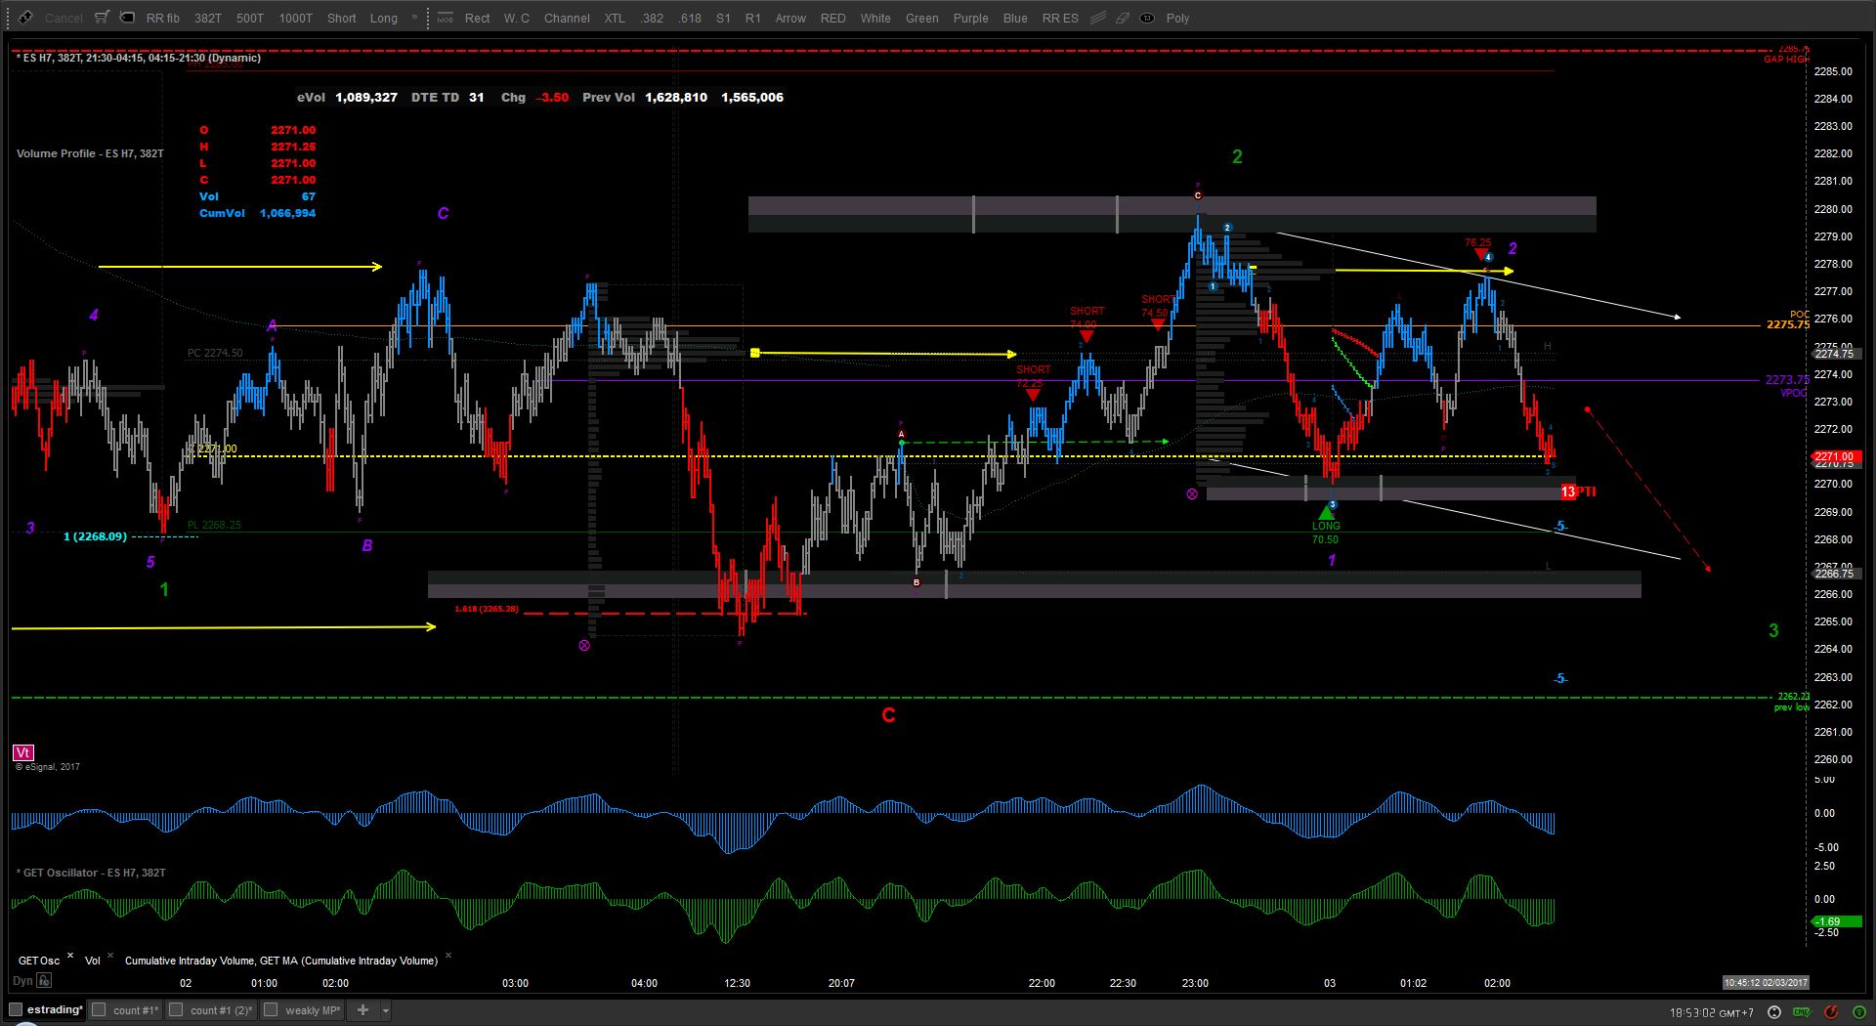Click the Short toolbar button
The width and height of the screenshot is (1876, 1026).
click(x=342, y=19)
